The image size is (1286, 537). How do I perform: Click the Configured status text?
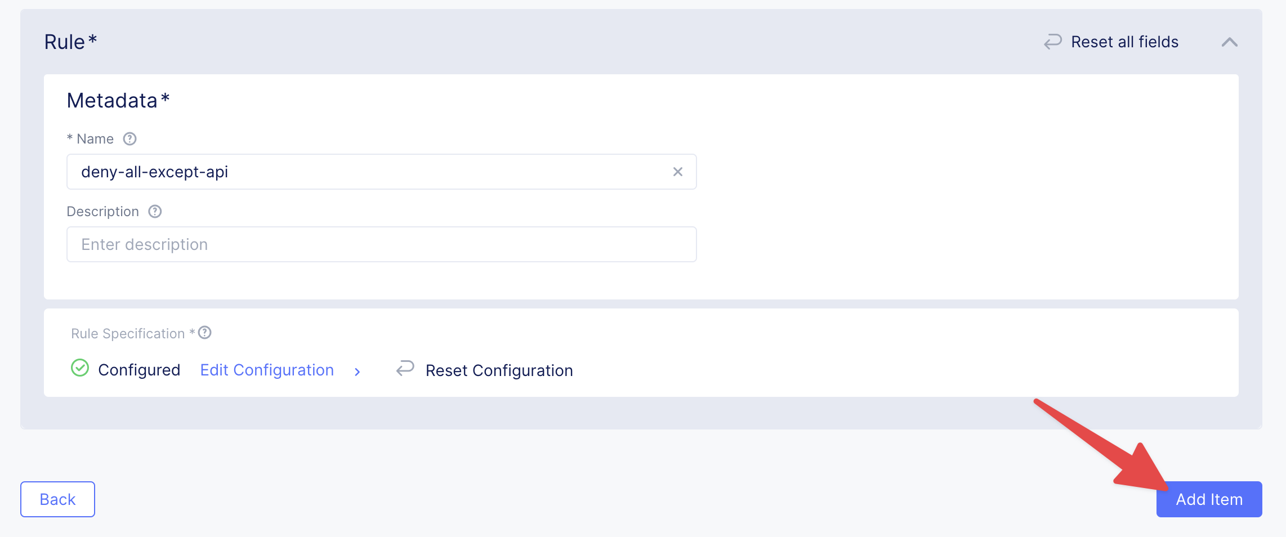tap(139, 370)
